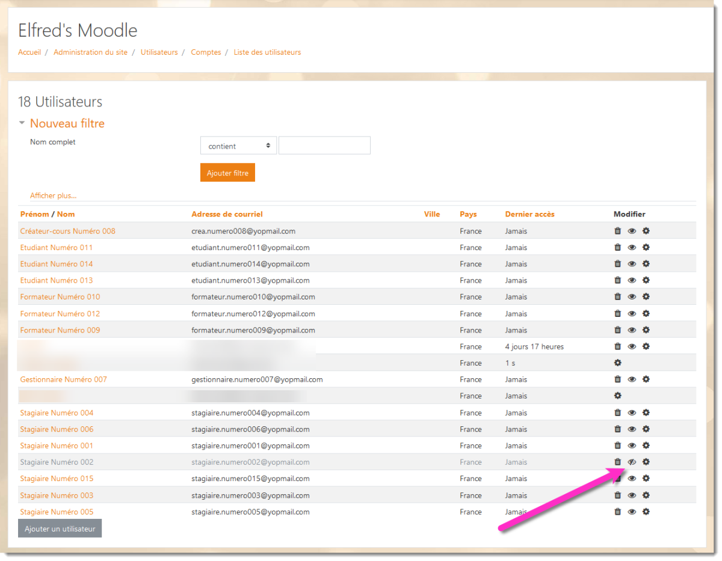Sort table by Nom

tap(66, 214)
